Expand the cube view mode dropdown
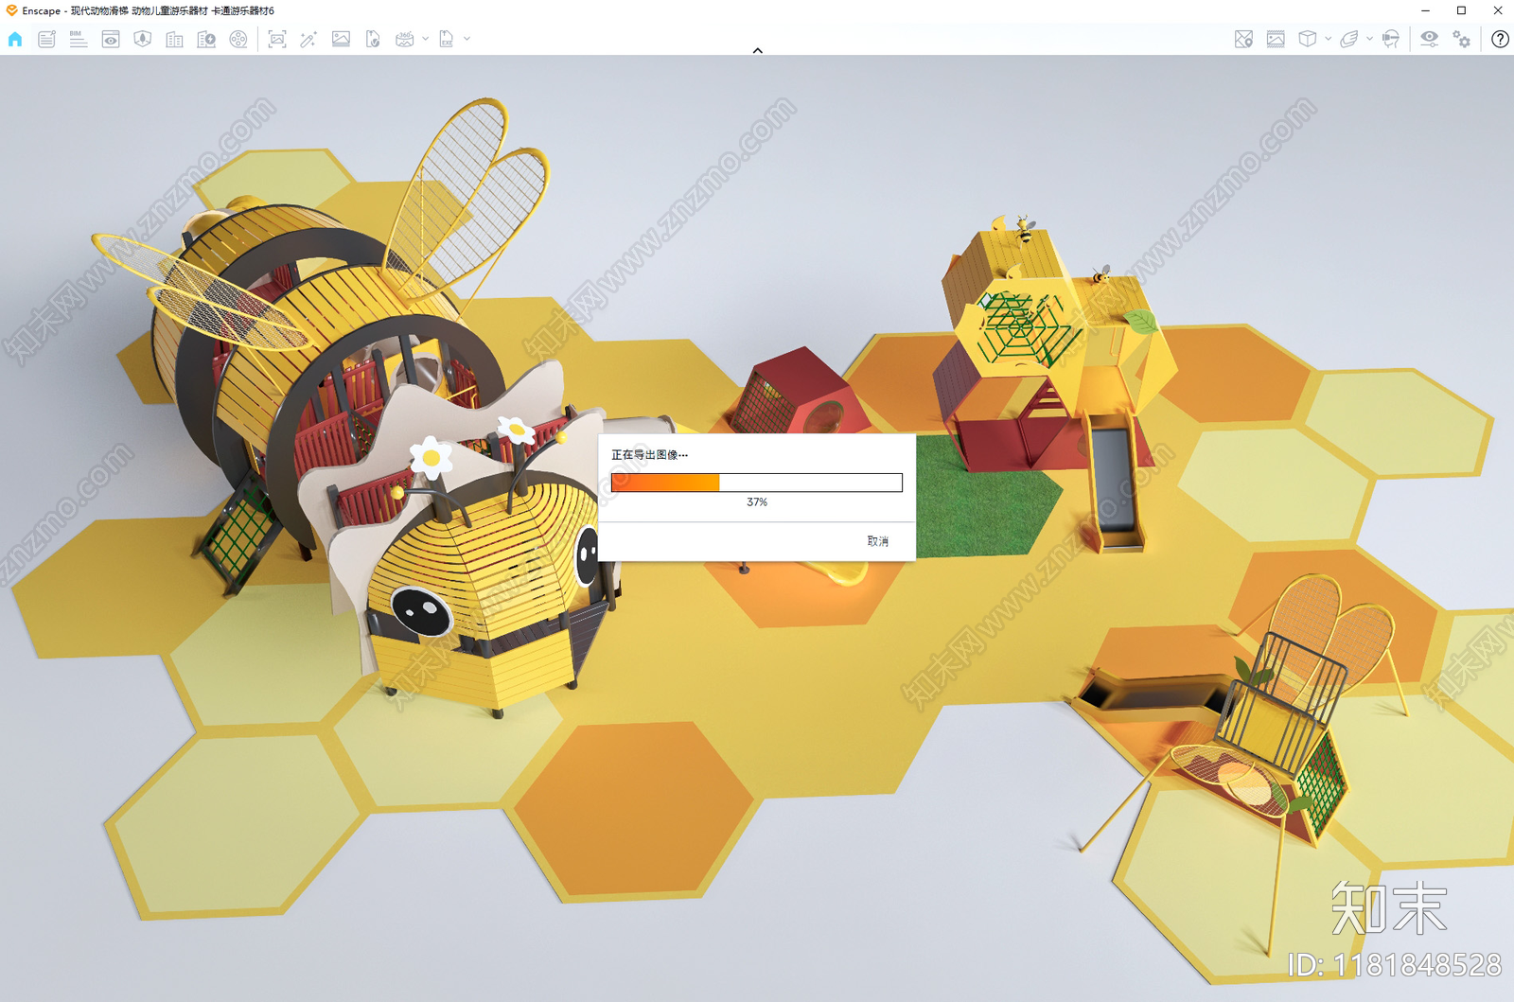Viewport: 1514px width, 1002px height. coord(1328,39)
